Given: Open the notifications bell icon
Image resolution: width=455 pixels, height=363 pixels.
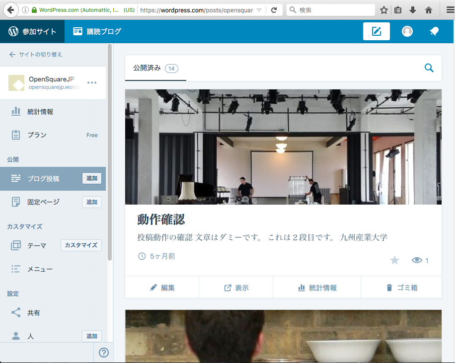Looking at the screenshot, I should point(434,31).
